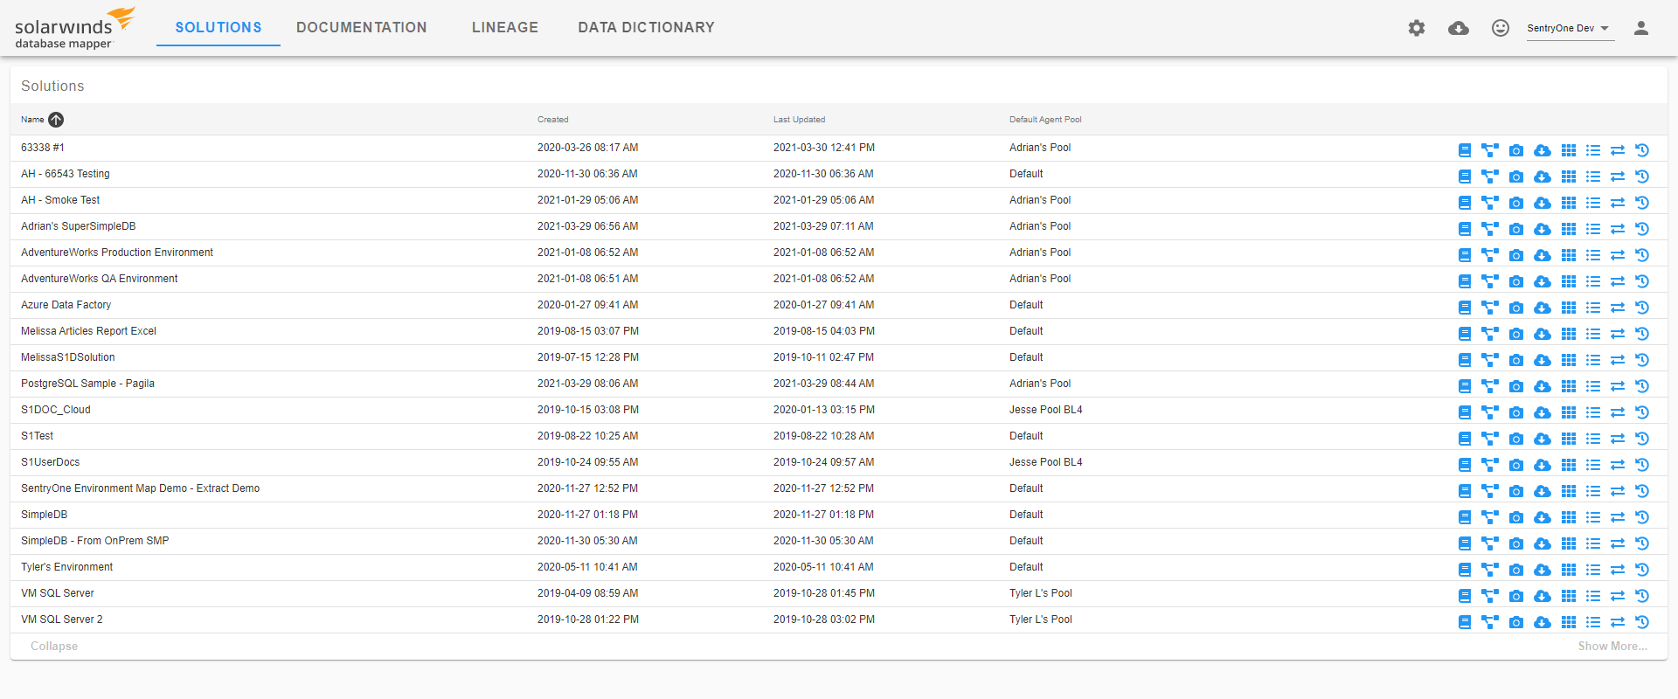Screen dimensions: 1678x699
Task: Click the Show More link
Action: click(1612, 646)
